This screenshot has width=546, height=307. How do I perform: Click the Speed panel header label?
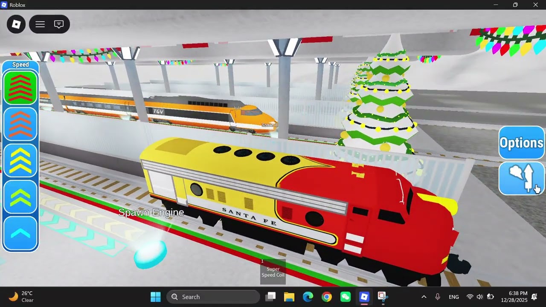pos(20,65)
